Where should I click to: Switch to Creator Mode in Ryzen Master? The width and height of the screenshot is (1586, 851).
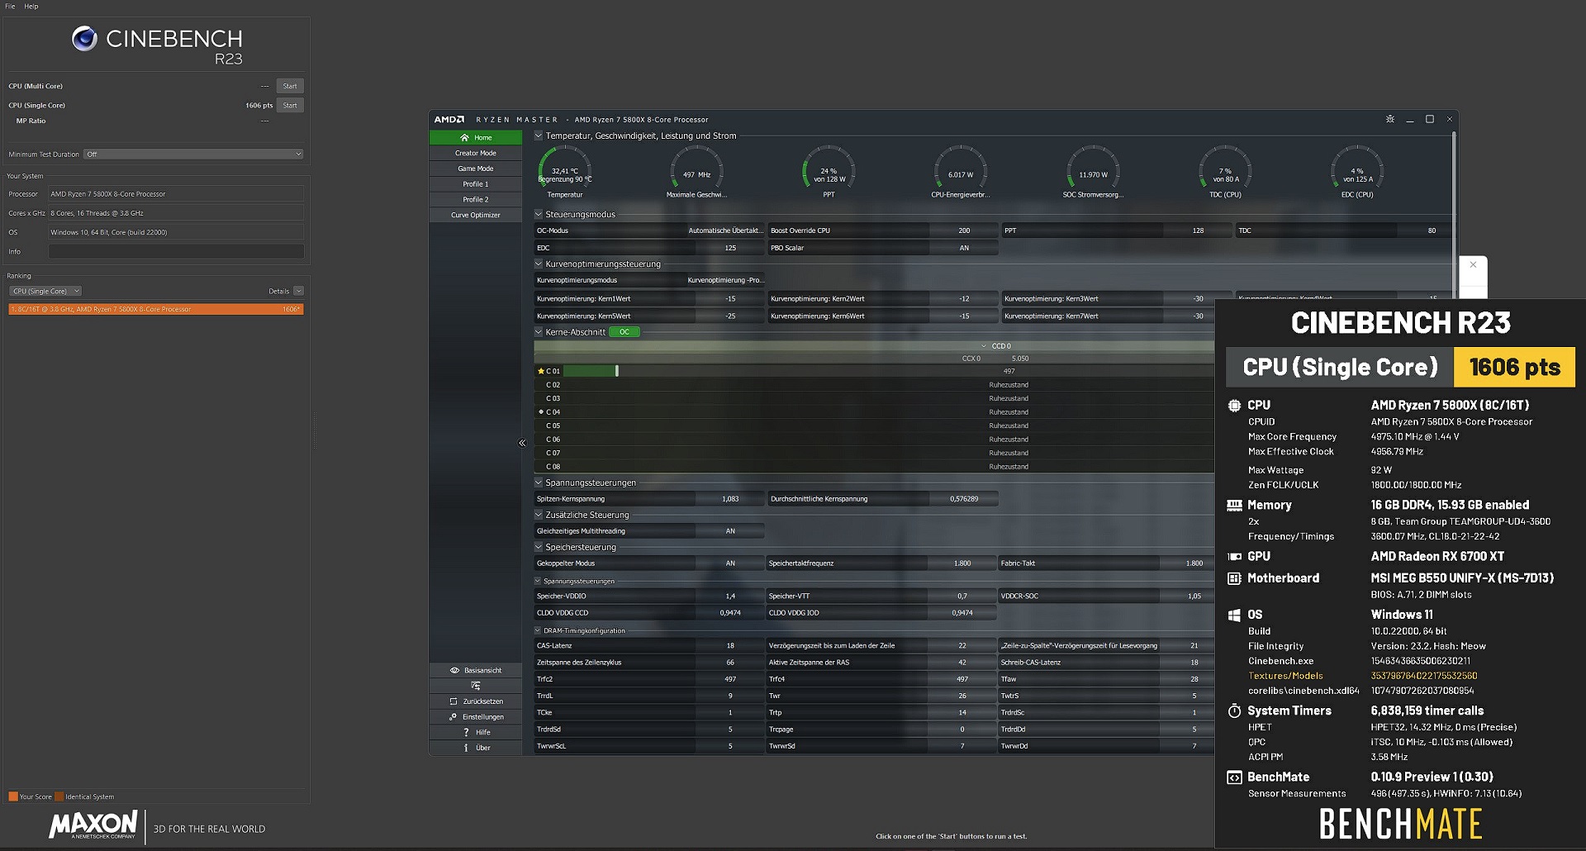[x=476, y=153]
